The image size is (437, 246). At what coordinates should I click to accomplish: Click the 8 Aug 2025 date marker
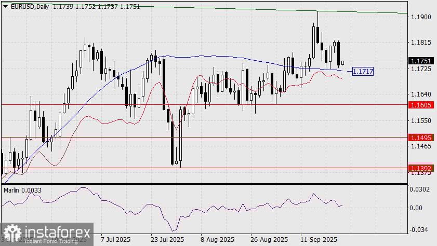(x=217, y=240)
